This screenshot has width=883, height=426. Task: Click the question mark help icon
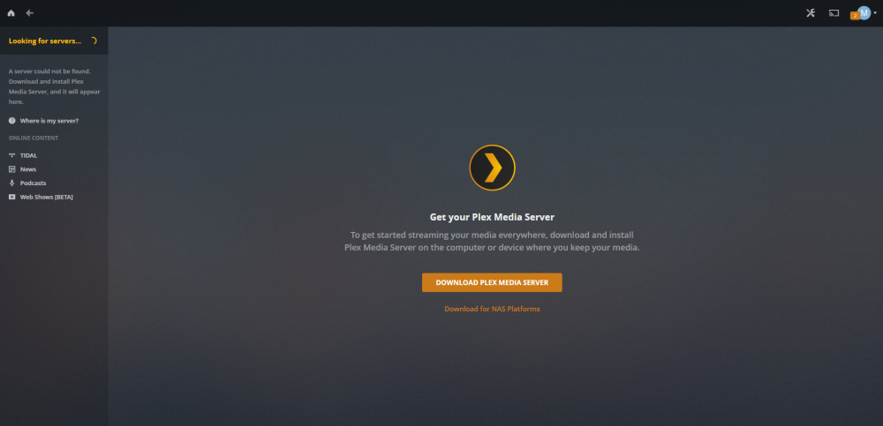point(11,121)
